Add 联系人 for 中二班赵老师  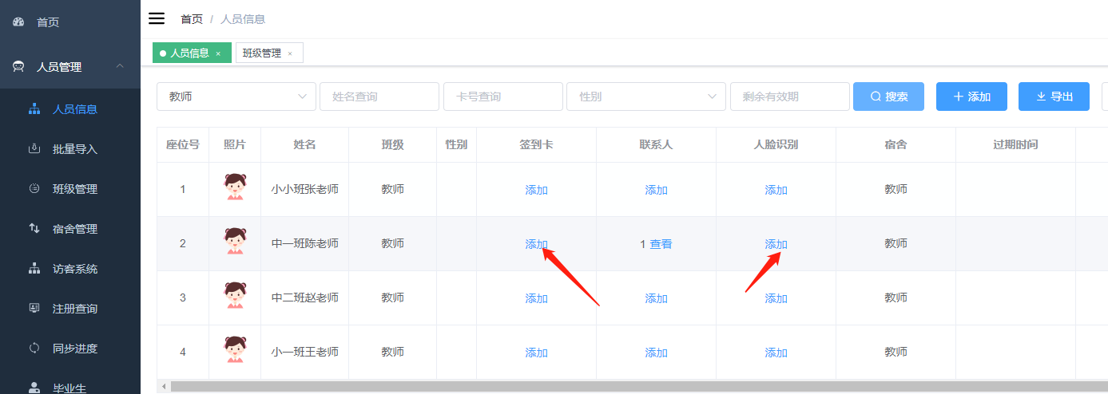(x=657, y=298)
